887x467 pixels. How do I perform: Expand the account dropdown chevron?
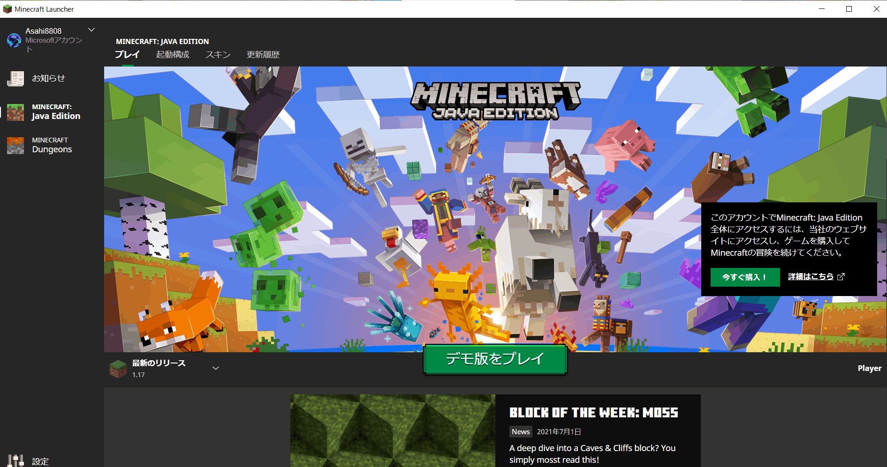coord(91,30)
